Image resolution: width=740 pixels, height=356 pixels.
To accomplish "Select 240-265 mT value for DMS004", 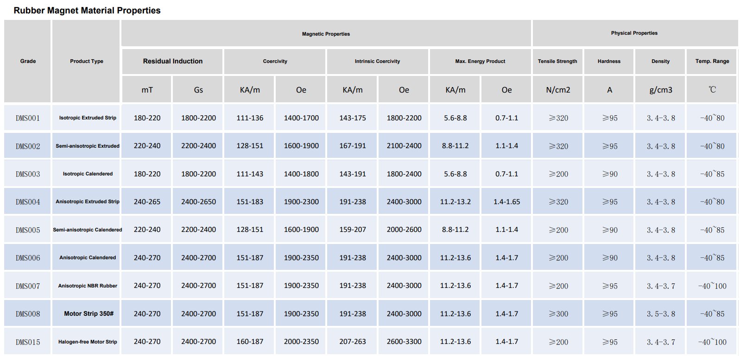I will coord(147,202).
